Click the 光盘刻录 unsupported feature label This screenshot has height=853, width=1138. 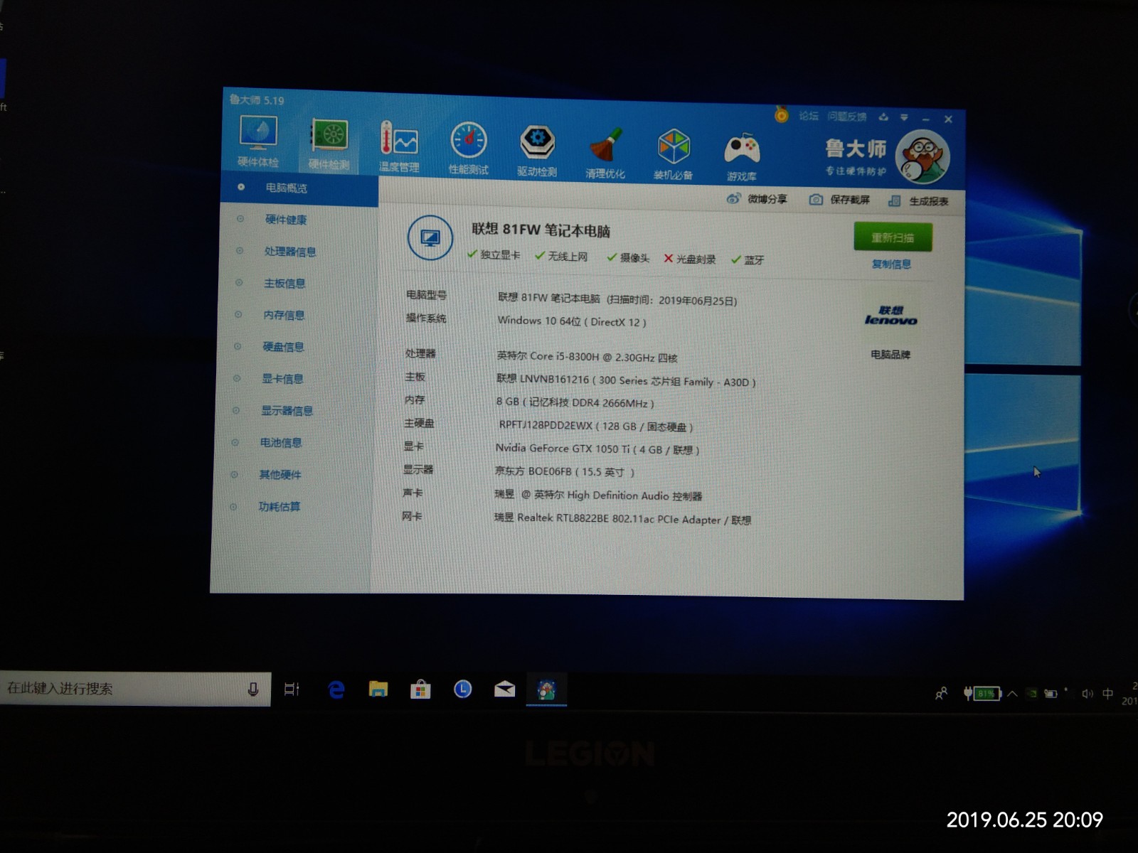coord(689,259)
